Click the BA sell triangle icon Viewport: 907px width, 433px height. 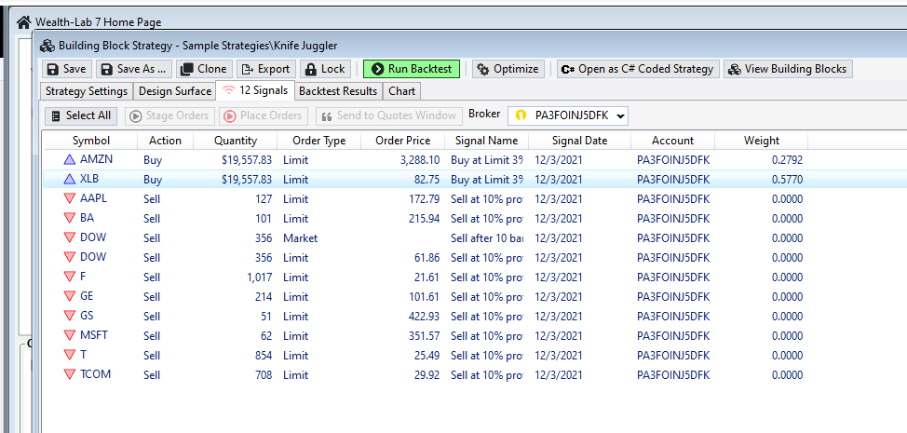[x=70, y=218]
